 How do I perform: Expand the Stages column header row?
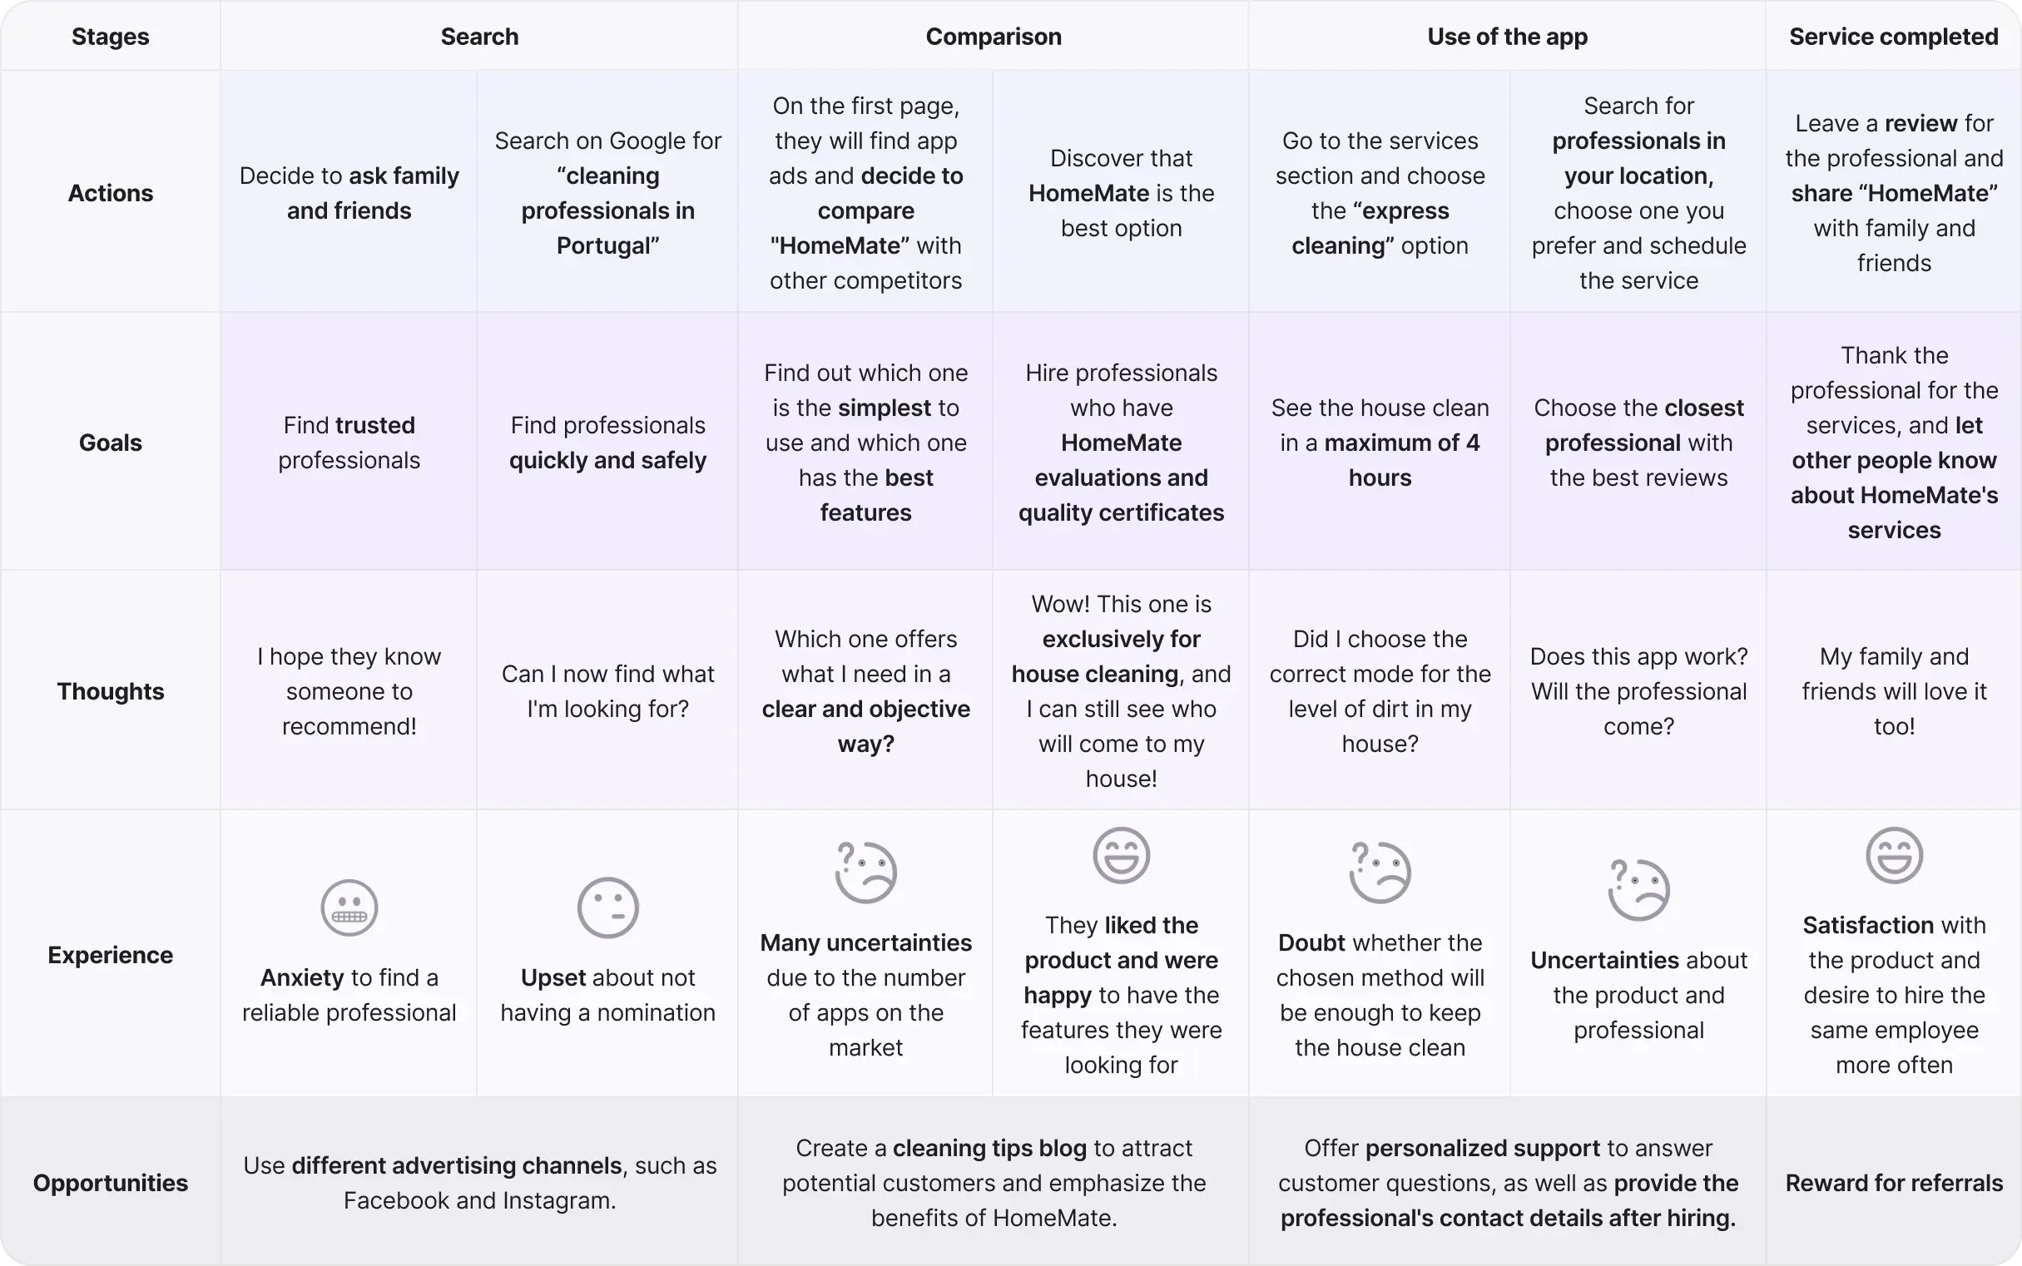click(109, 35)
